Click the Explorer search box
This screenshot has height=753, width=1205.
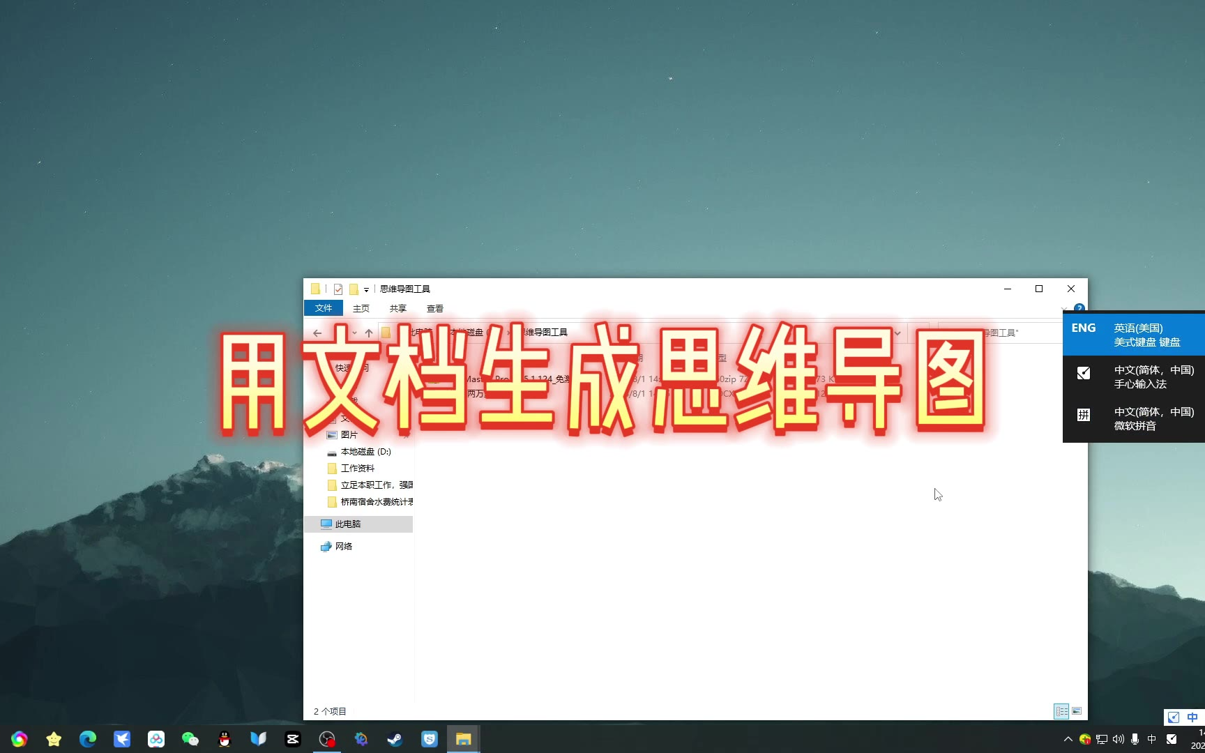1000,333
